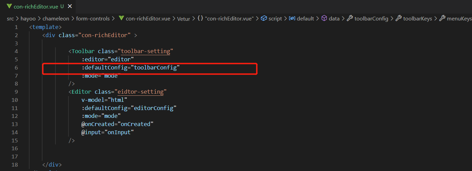Click the underlined eidtor-setting class name
The width and height of the screenshot is (472, 171).
click(x=141, y=92)
